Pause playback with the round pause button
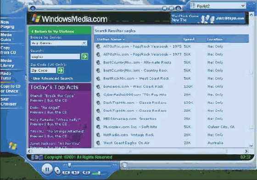Viewport: 257px width, 180px height. coord(47,169)
